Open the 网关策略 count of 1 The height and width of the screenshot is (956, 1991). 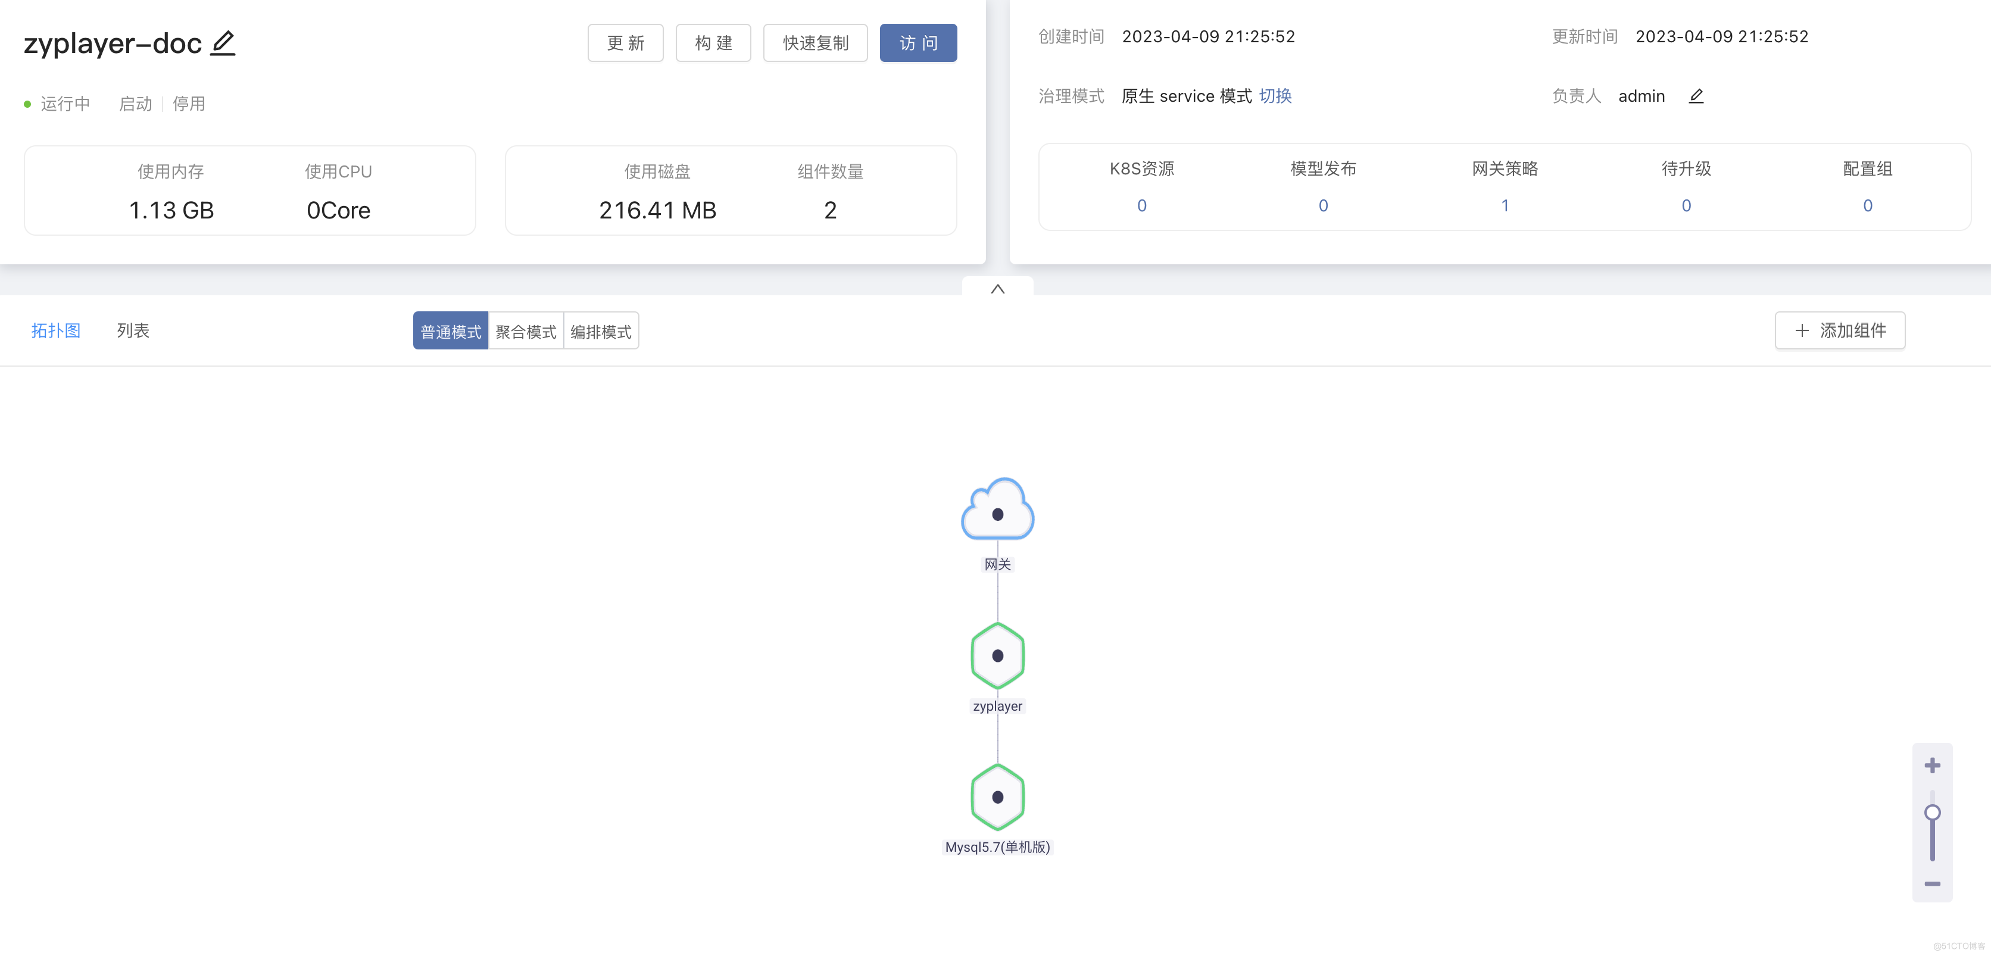pos(1504,205)
